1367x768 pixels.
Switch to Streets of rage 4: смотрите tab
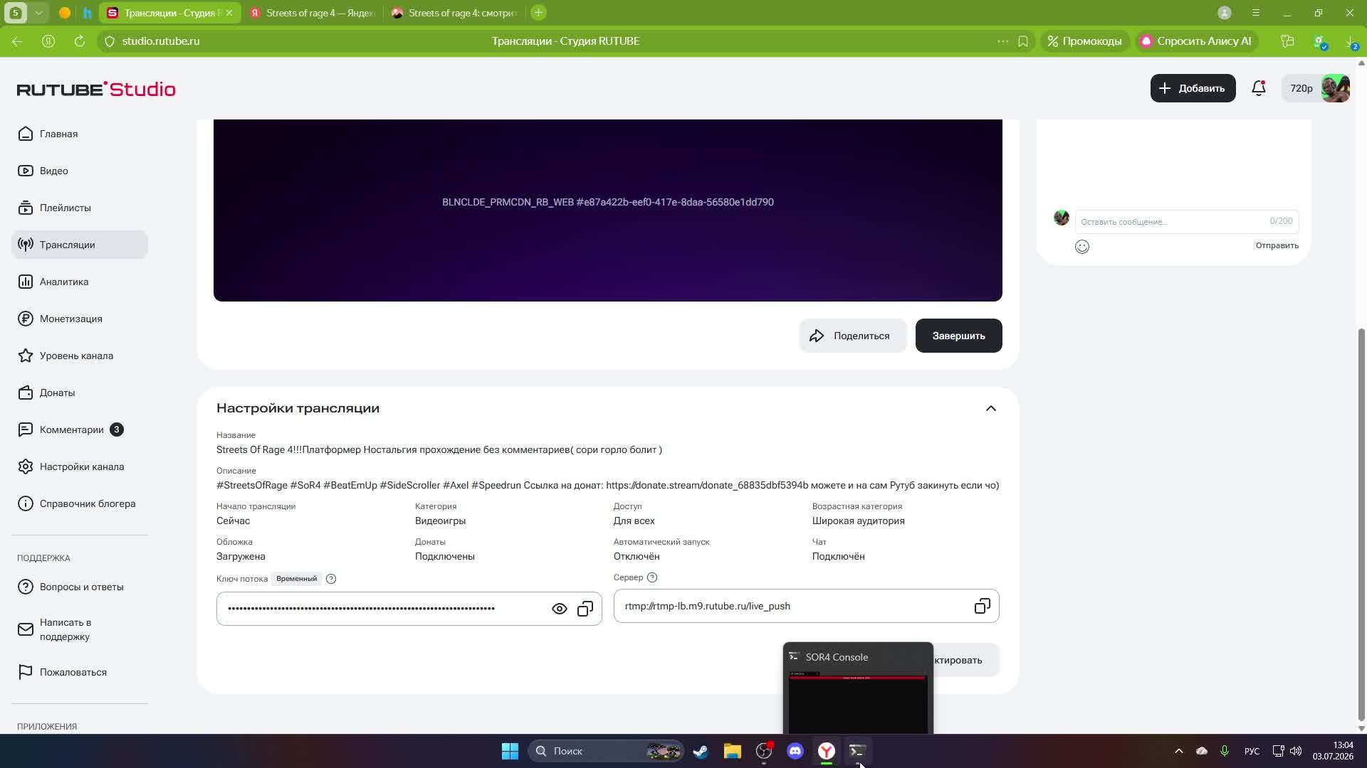(x=456, y=13)
